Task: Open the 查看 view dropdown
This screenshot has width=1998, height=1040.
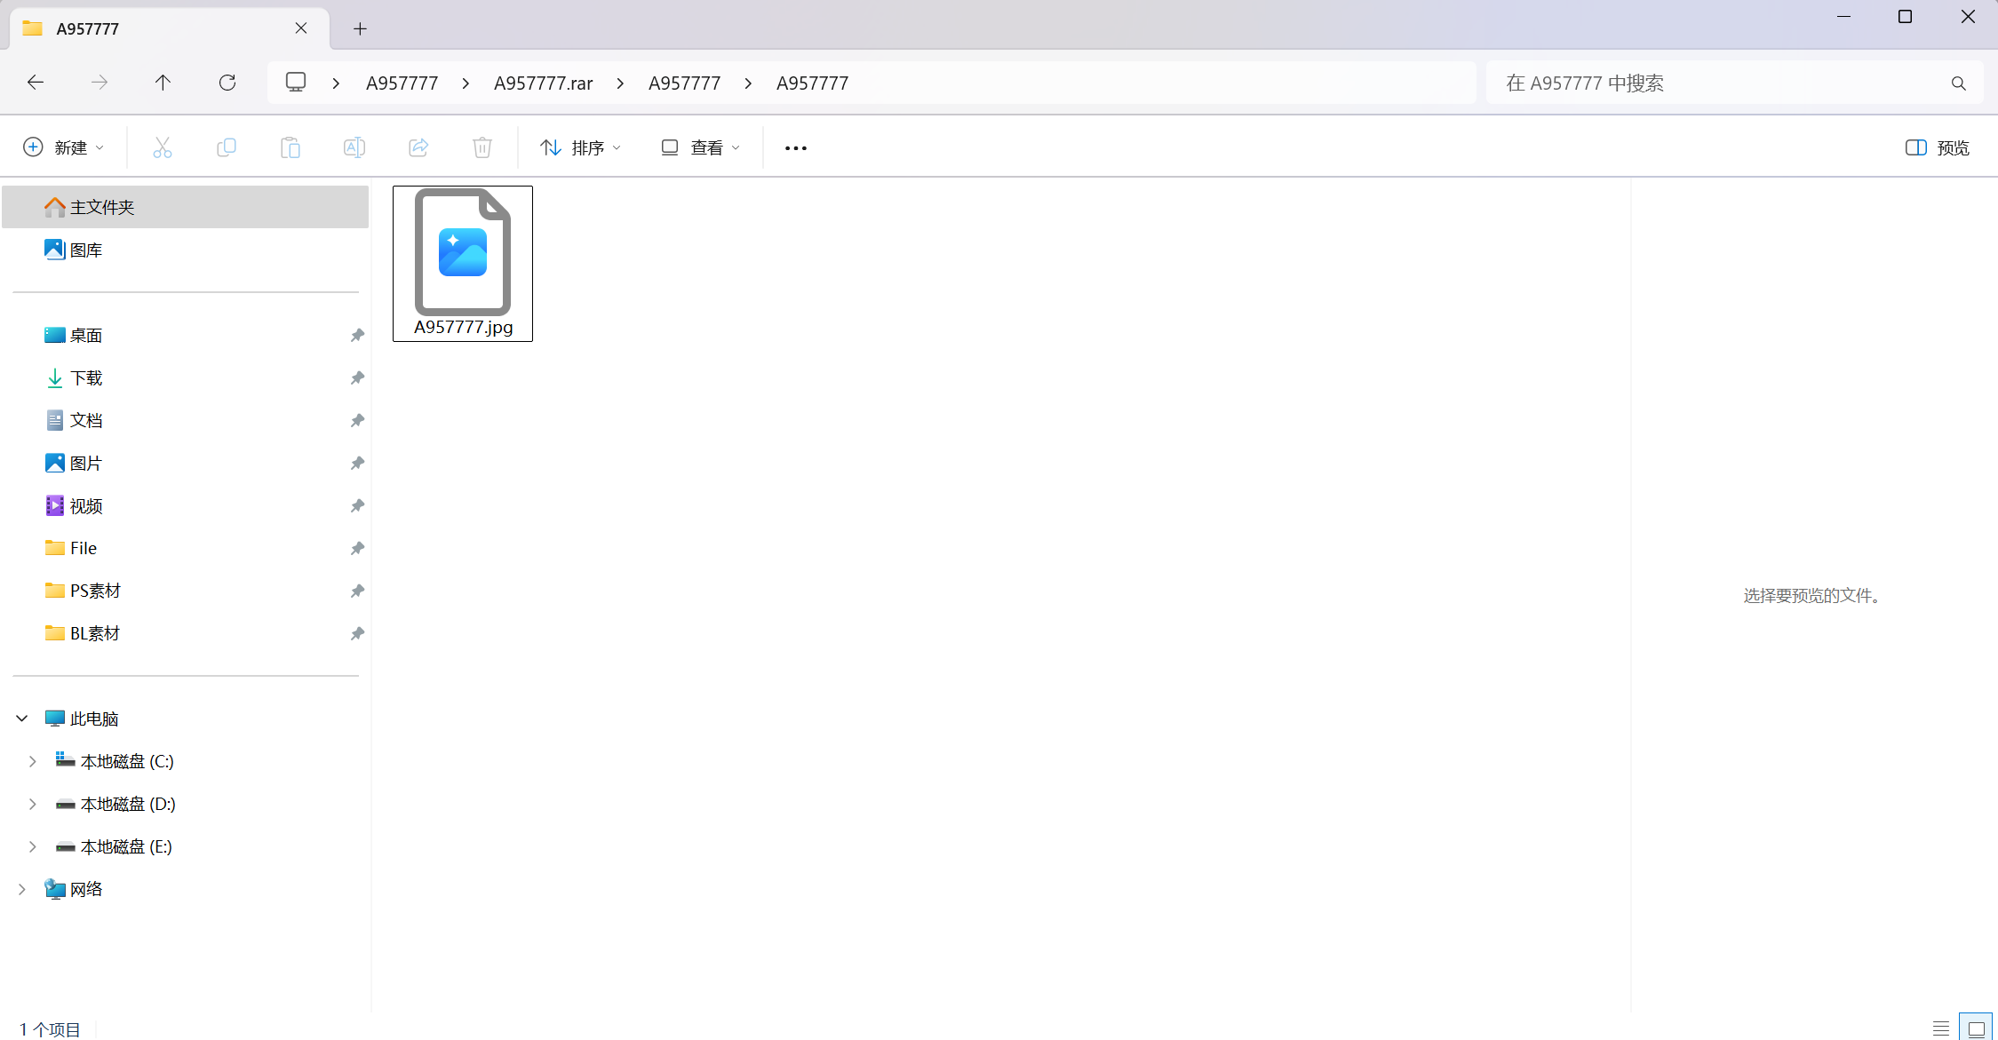Action: pos(700,147)
